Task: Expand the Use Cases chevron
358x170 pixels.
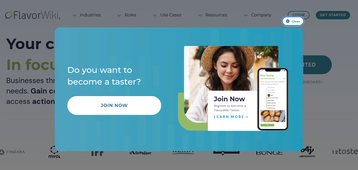Action: 155,15
